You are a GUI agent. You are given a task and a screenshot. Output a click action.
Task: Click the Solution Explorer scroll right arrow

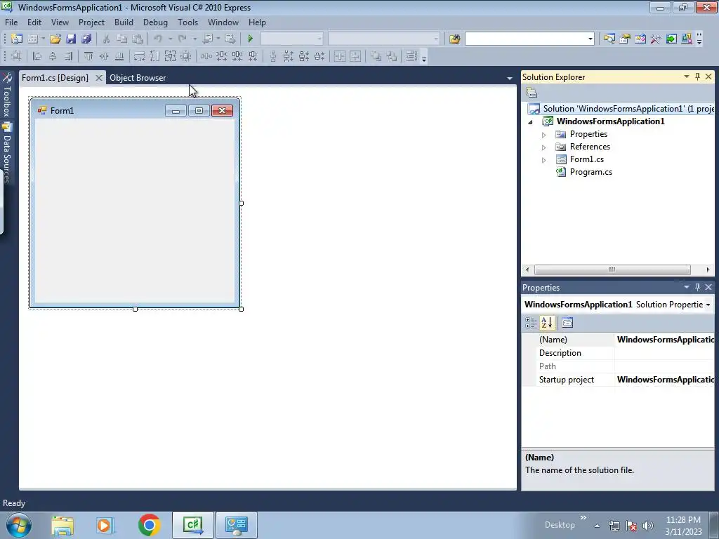[x=708, y=269]
